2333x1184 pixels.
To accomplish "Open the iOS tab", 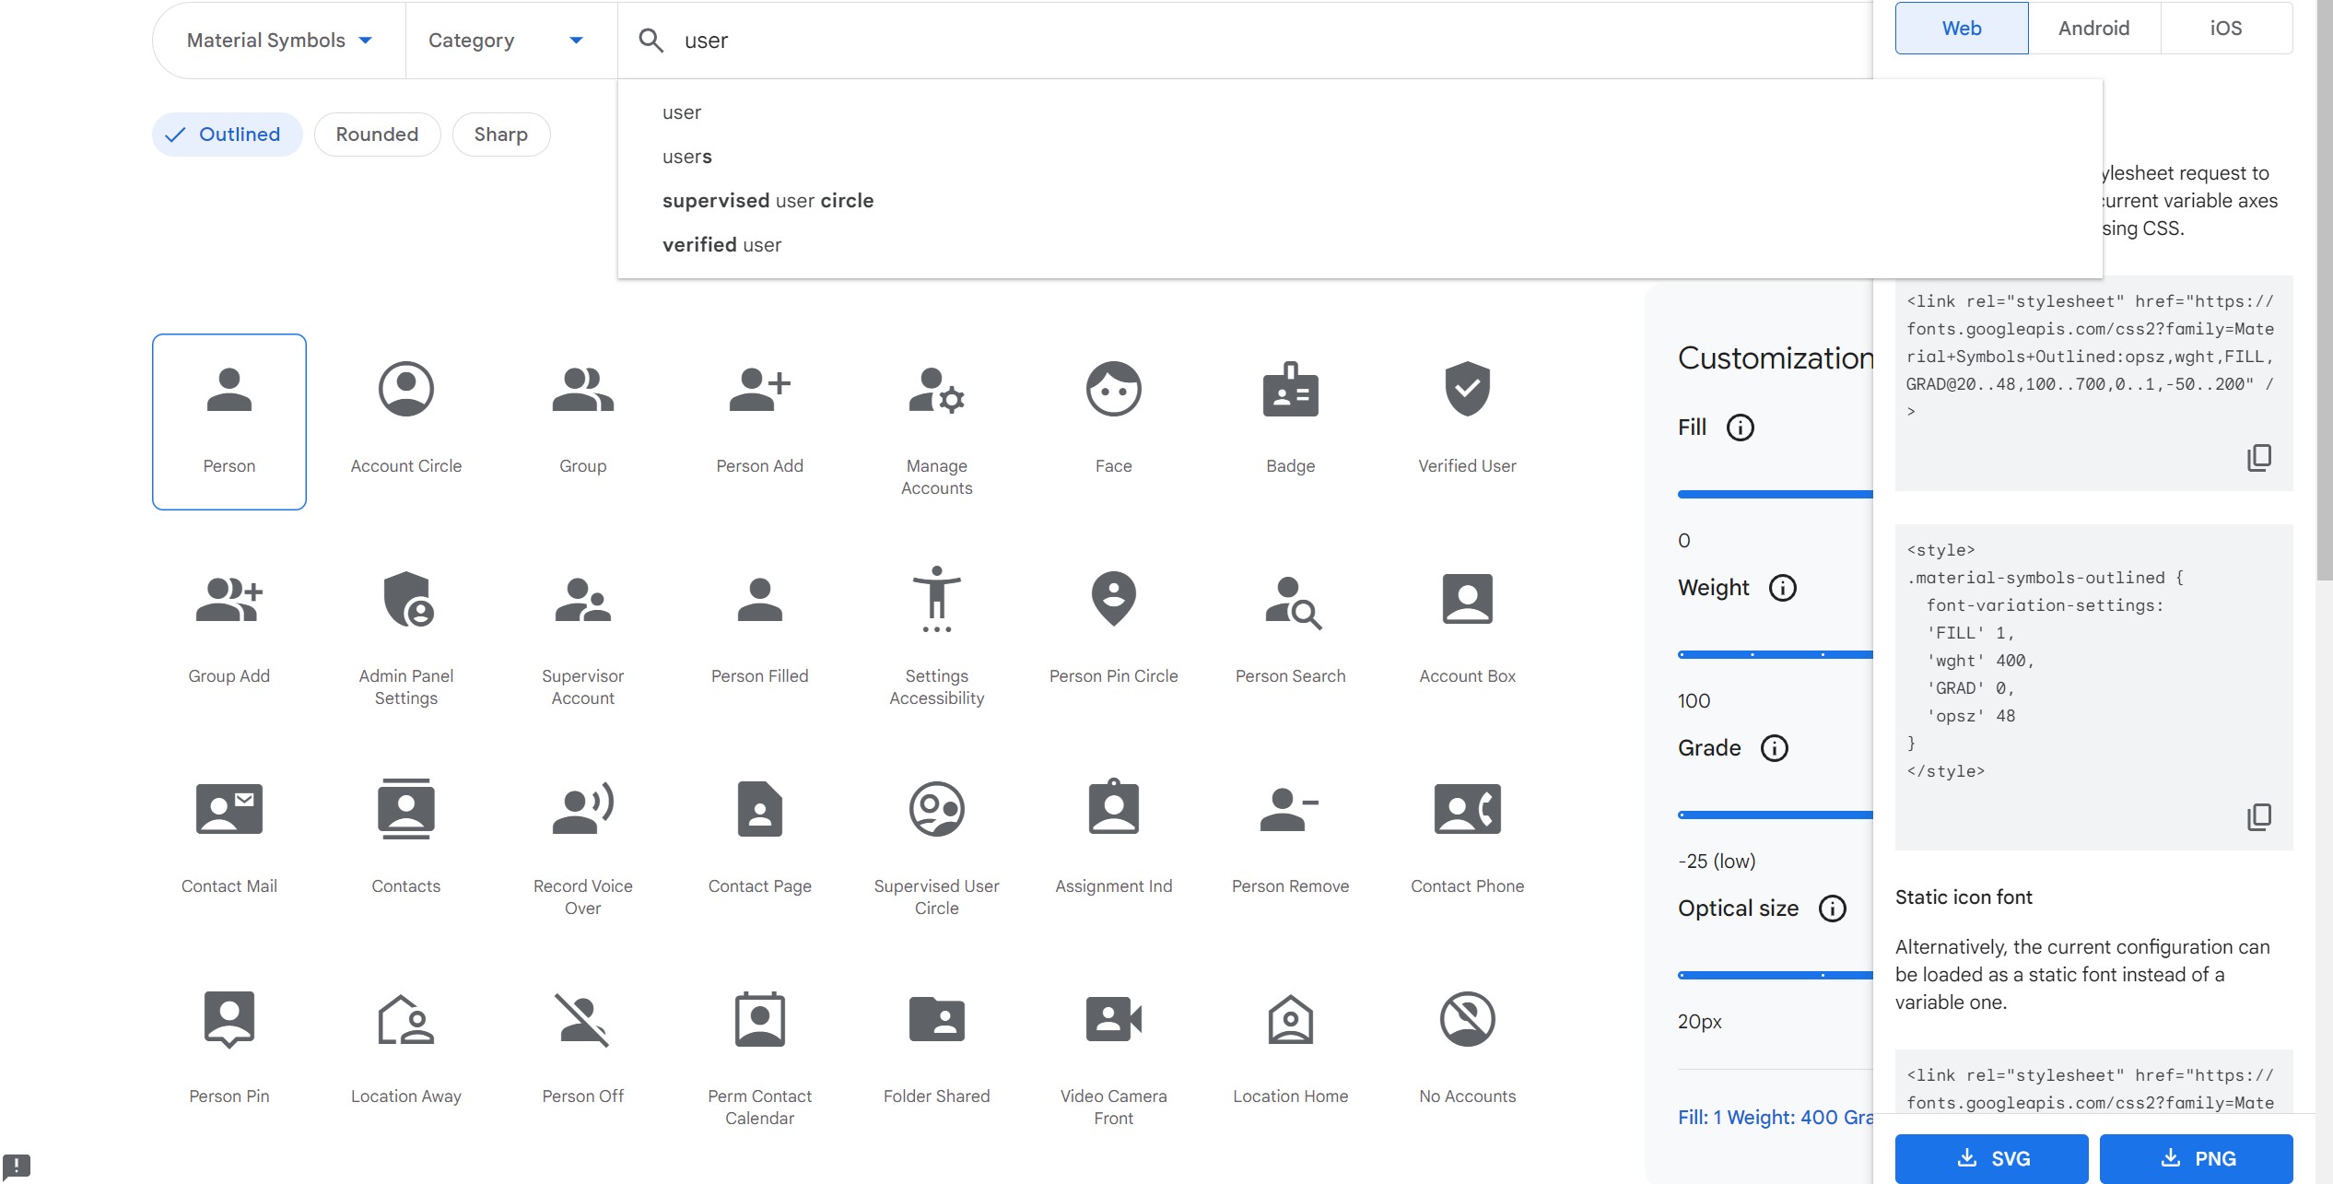I will (x=2225, y=29).
